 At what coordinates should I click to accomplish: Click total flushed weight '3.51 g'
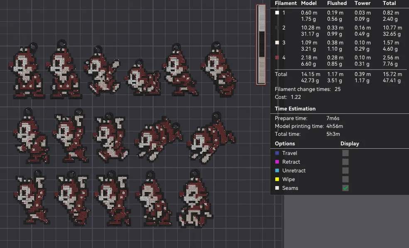334,81
